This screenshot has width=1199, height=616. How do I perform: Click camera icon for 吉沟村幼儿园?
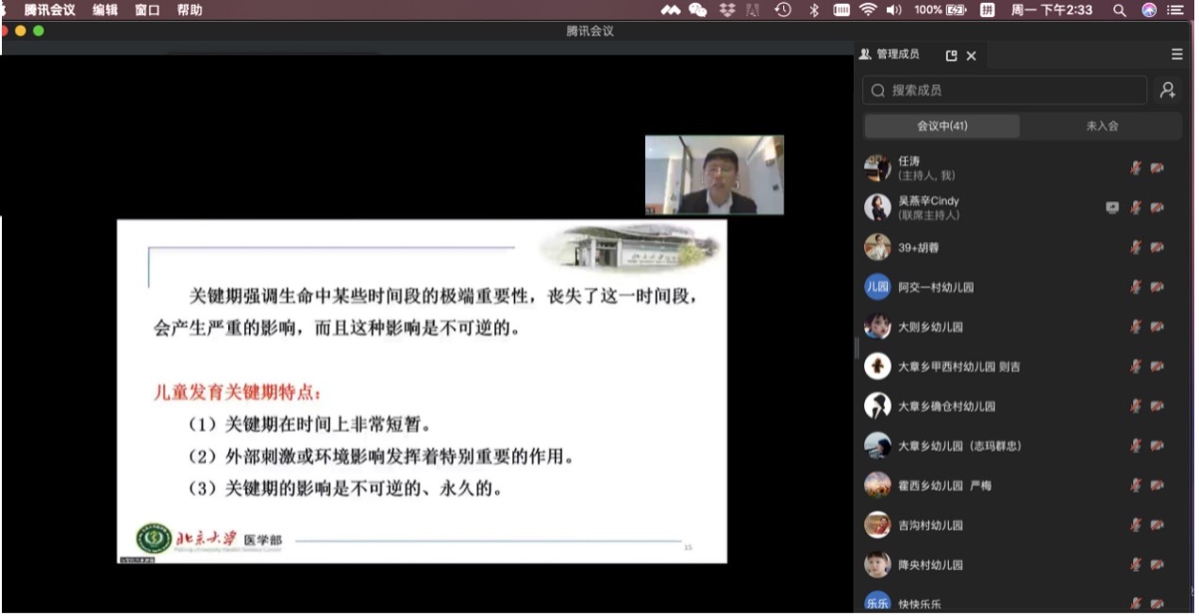tap(1157, 524)
